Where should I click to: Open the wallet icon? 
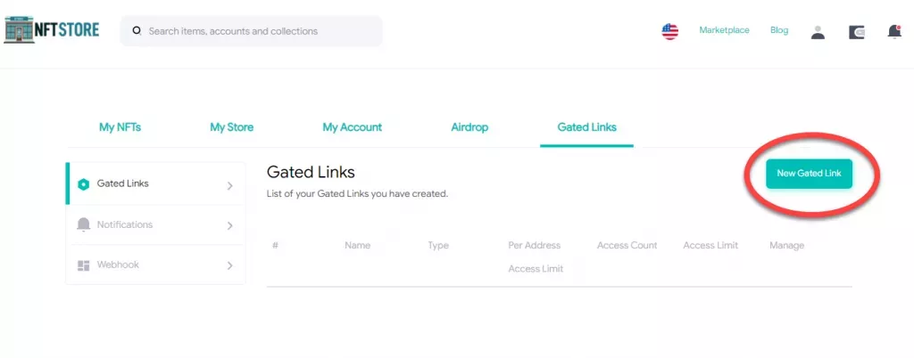pyautogui.click(x=857, y=32)
